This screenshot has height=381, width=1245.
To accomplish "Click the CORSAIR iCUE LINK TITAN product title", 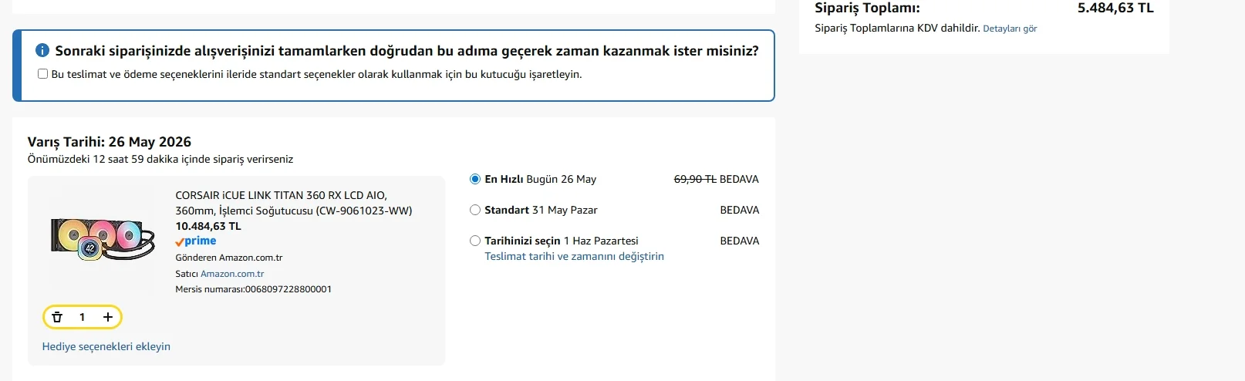I will click(294, 203).
